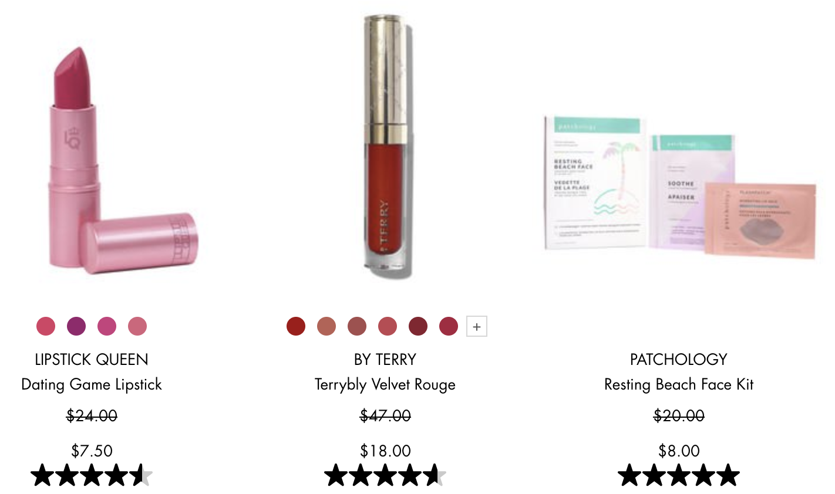Open the Dating Game Lipstick link
Screen dimensions: 835x494
[x=92, y=384]
